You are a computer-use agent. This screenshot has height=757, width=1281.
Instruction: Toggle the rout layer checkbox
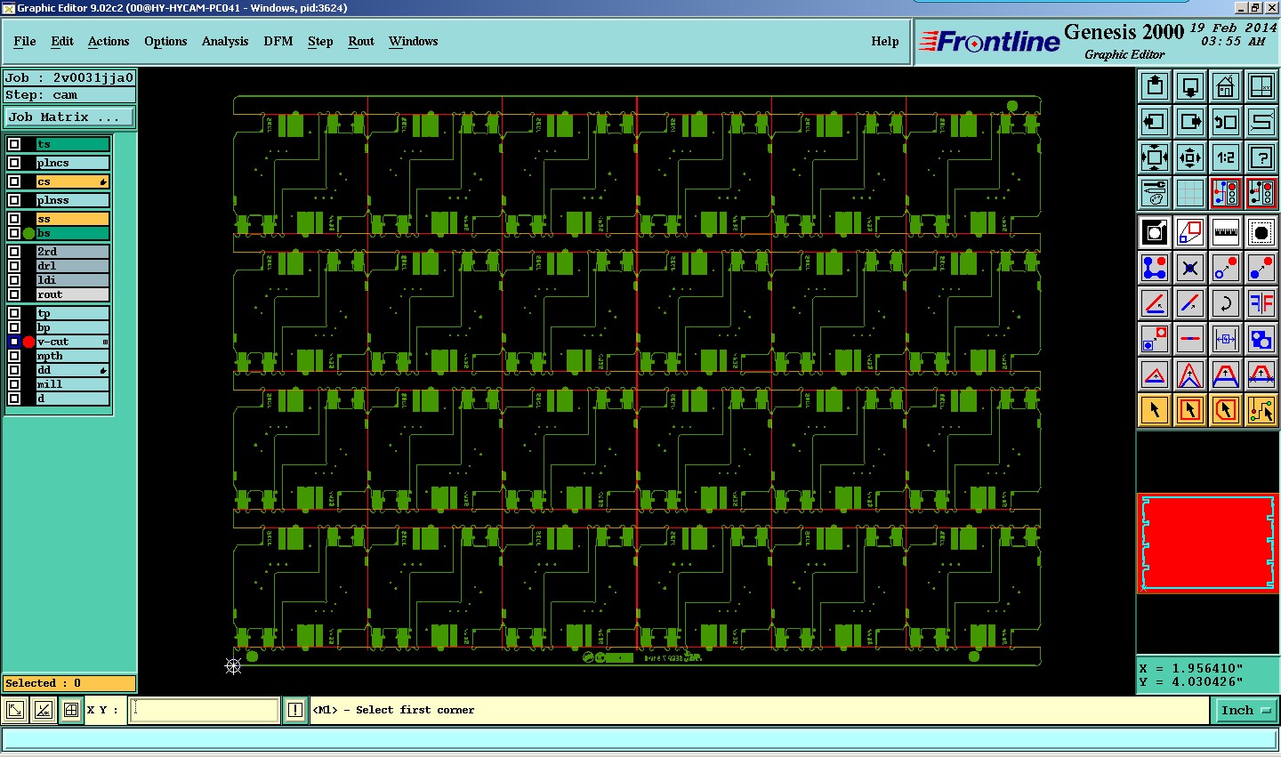pos(14,294)
